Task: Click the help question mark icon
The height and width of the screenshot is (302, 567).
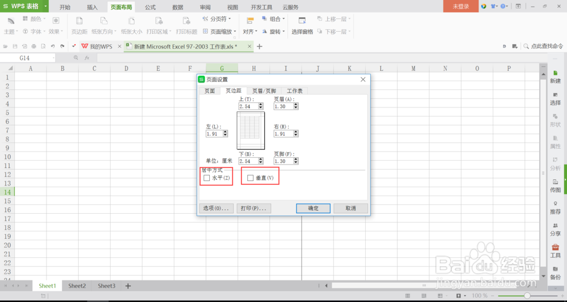Action: pyautogui.click(x=502, y=6)
